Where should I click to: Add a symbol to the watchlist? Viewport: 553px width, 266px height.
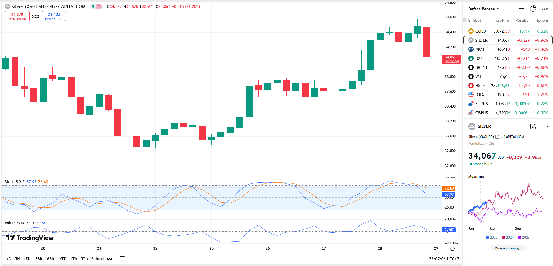[x=522, y=9]
